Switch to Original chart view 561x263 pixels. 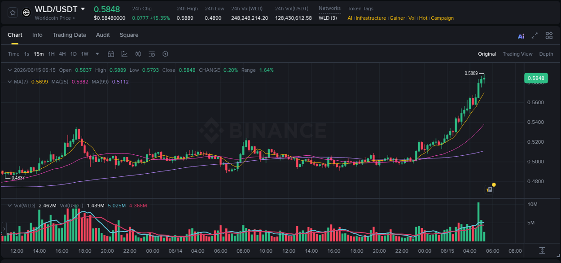click(x=487, y=54)
